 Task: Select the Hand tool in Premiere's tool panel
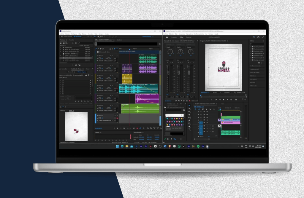189,127
